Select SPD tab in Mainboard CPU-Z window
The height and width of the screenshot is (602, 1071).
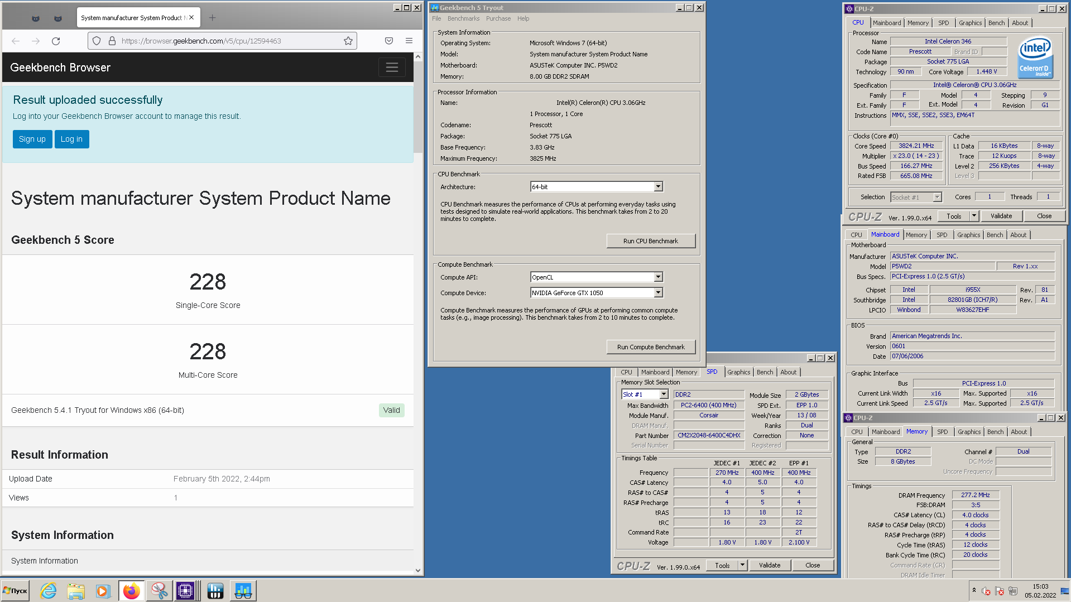tap(942, 235)
